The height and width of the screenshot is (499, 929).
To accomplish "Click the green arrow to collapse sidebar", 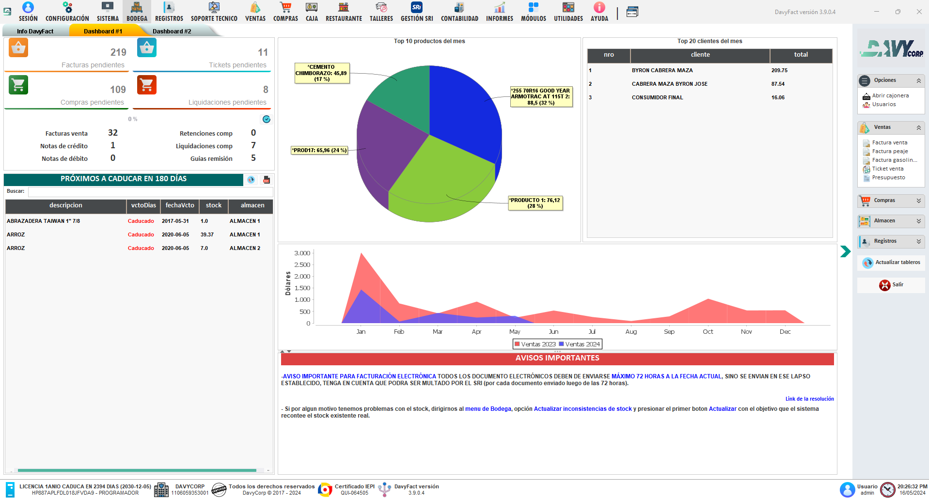I will click(845, 251).
